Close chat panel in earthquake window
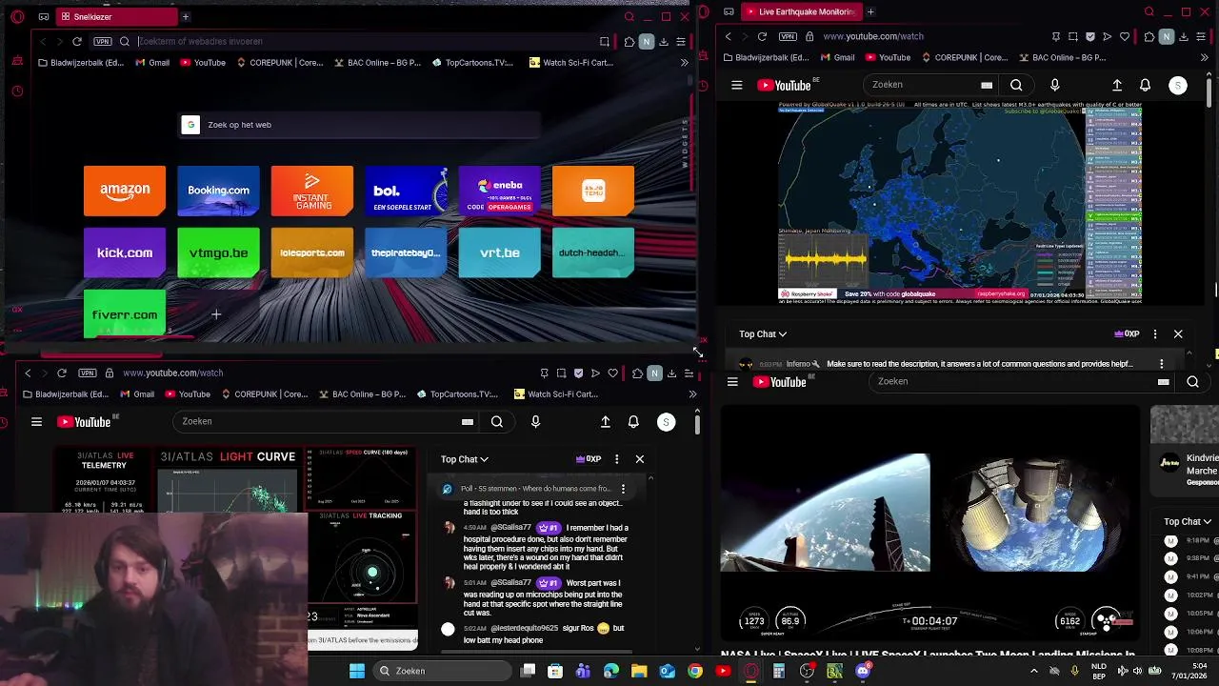 [1178, 334]
